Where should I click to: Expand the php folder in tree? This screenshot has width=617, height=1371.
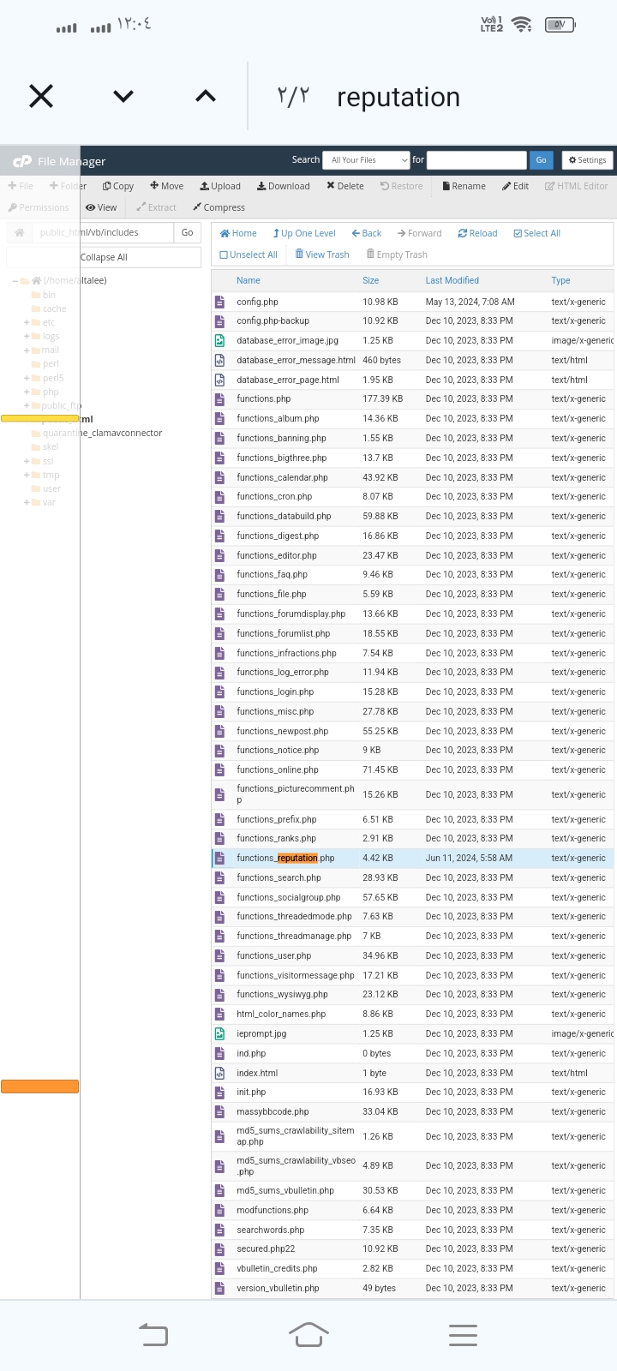tap(27, 392)
